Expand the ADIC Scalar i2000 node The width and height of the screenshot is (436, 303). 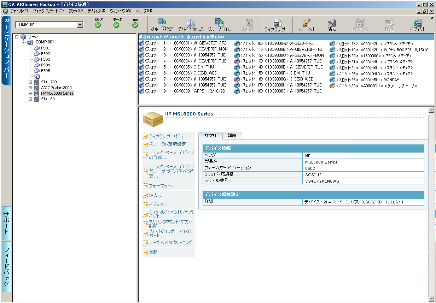[x=30, y=88]
